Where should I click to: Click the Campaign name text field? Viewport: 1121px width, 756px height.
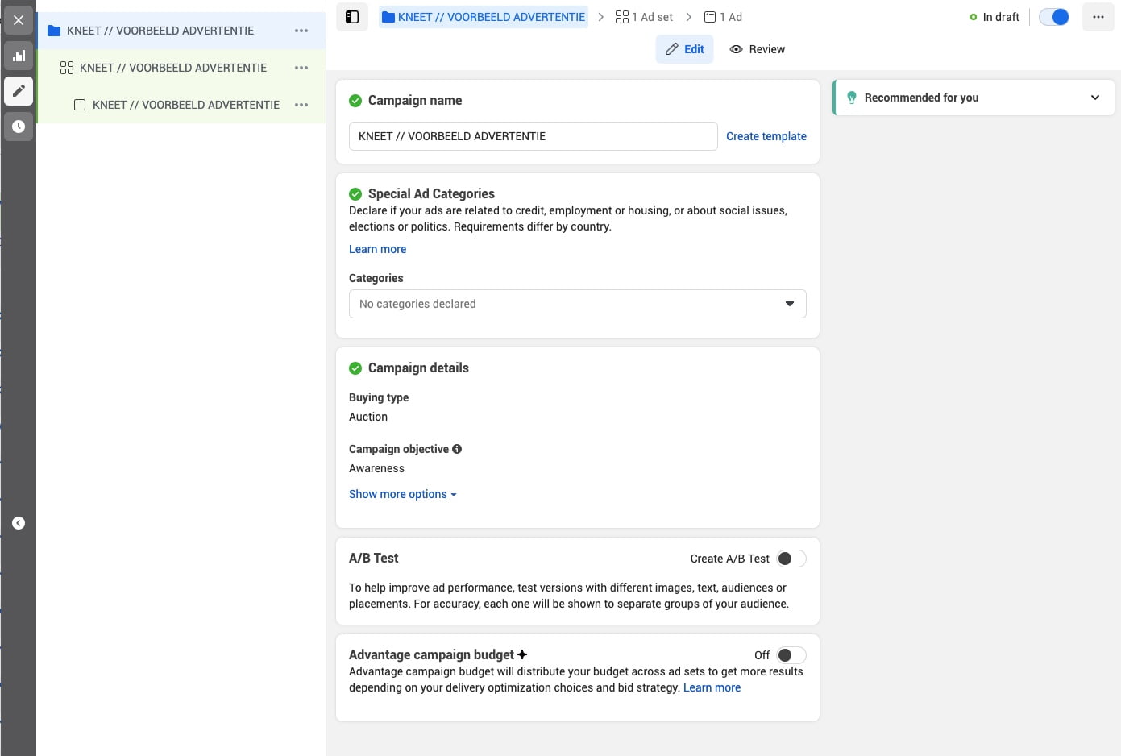[x=533, y=136]
